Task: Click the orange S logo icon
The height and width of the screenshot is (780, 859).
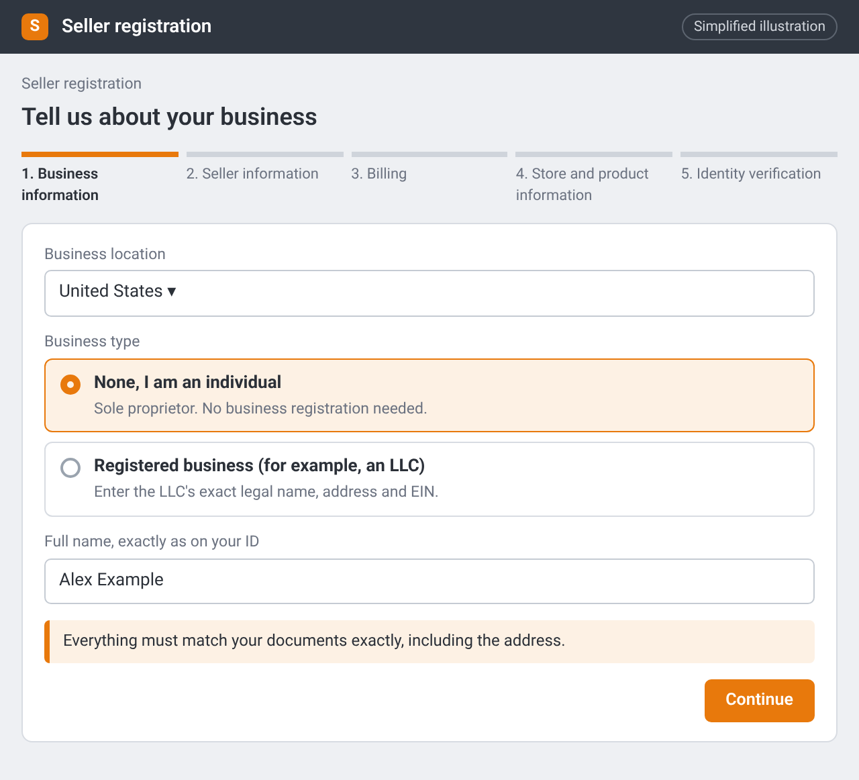Action: pos(35,27)
